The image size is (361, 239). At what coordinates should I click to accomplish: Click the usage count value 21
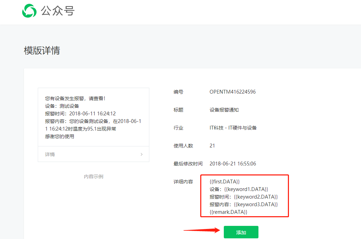(212, 146)
